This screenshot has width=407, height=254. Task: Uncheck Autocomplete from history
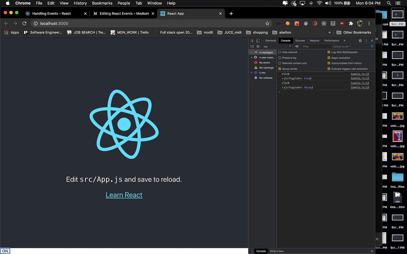coord(329,63)
